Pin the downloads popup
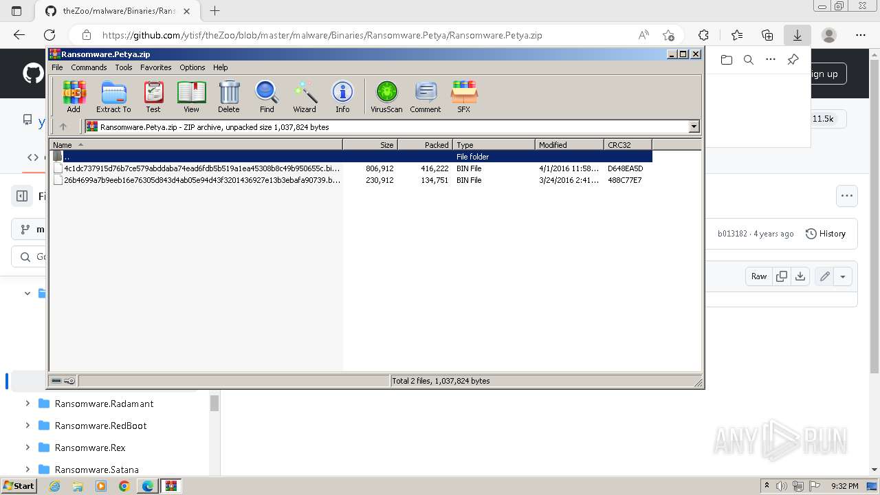This screenshot has height=495, width=880. point(793,60)
